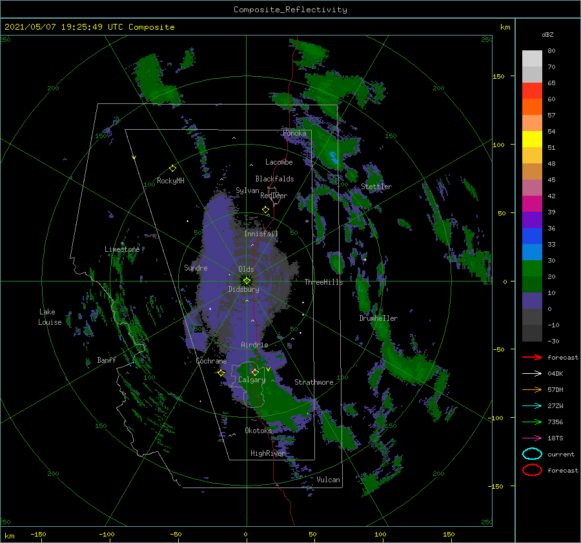Click the RedDeer city label
The image size is (581, 543).
coord(274,196)
